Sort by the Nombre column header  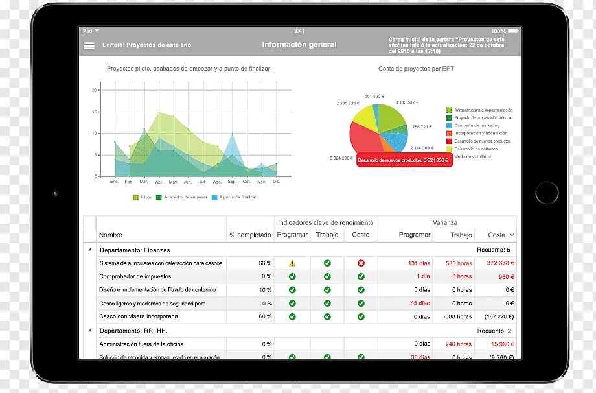[111, 235]
